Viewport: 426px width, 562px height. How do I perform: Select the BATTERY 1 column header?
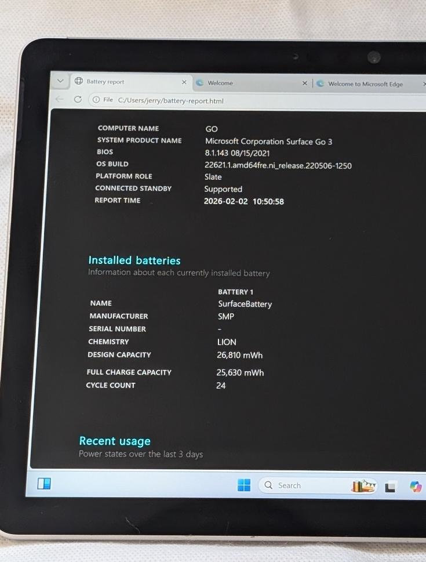[235, 292]
